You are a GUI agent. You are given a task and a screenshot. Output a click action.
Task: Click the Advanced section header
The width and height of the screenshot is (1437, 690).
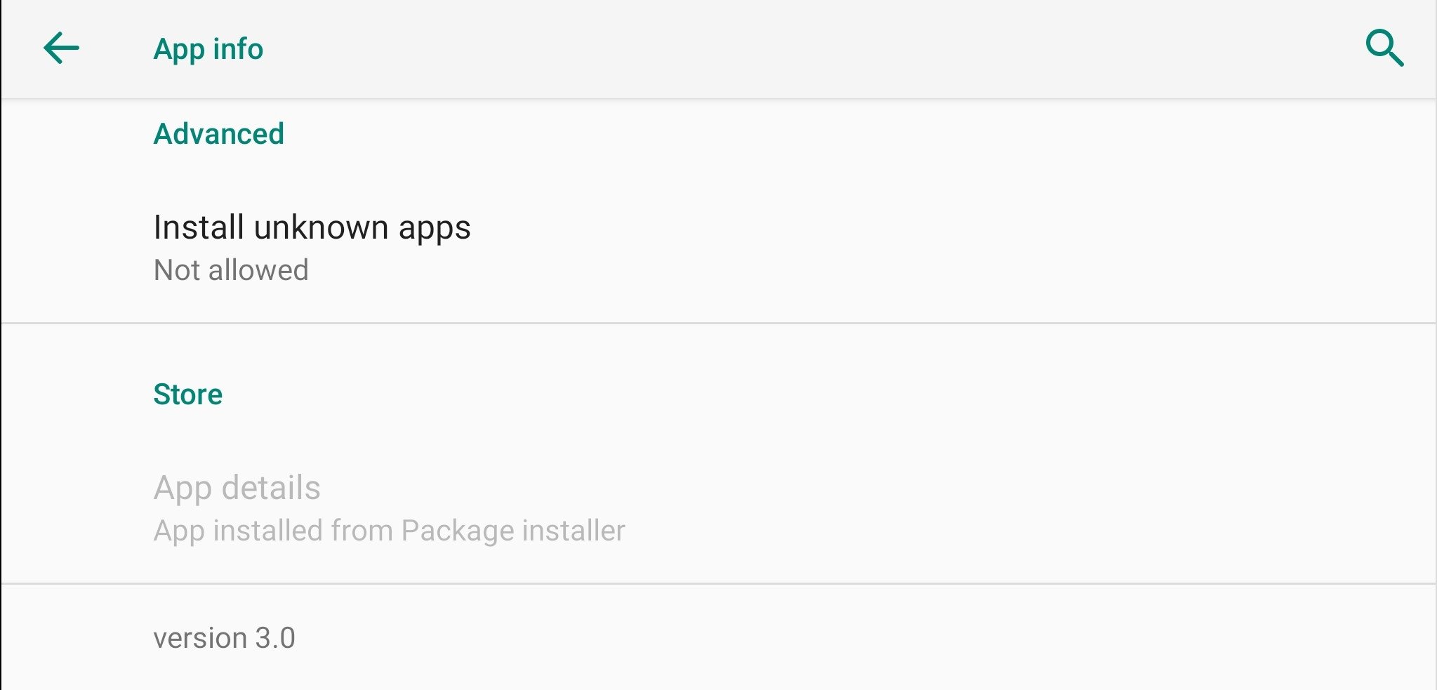(x=218, y=133)
